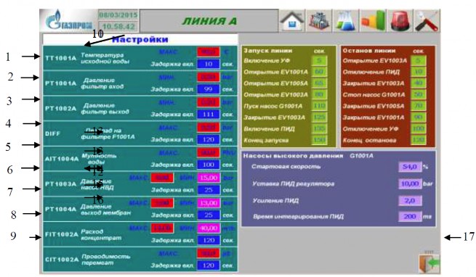
Task: Edit the TT1001A delay field showing 10
Action: pos(208,64)
